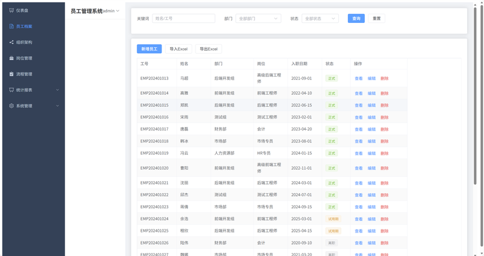Screen dimensions: 484x256
Task: View employee 马超 record
Action: coord(359,78)
